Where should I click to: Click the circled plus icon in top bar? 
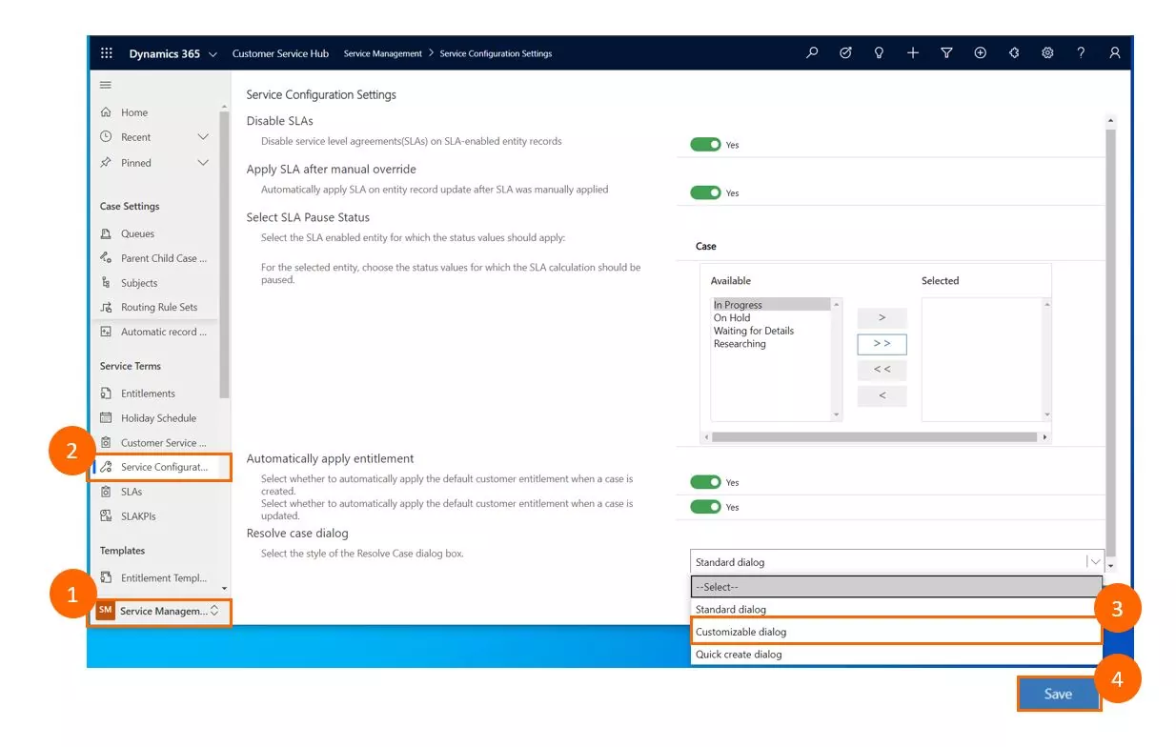[980, 53]
